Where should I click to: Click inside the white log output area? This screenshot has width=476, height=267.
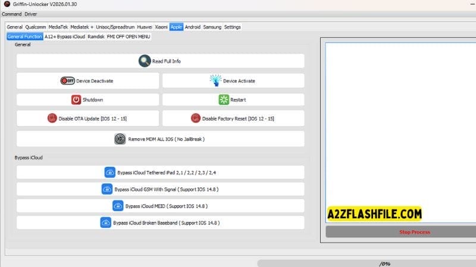[x=400, y=132]
